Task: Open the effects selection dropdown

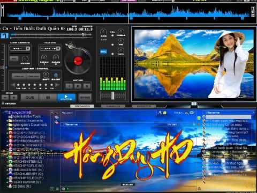Action: (50, 49)
